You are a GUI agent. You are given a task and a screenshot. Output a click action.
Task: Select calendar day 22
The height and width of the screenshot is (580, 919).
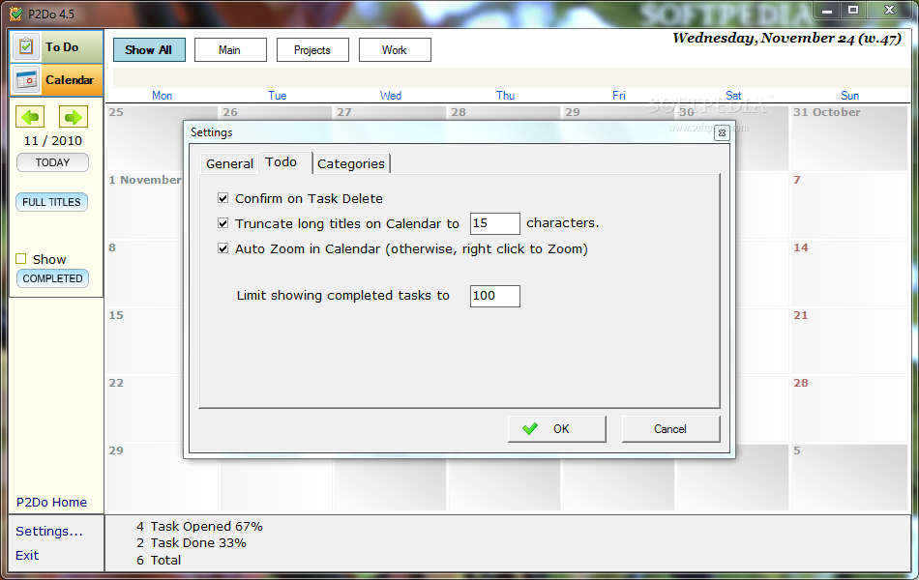click(145, 408)
